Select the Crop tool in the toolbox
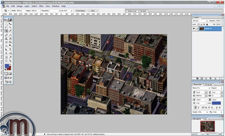Screen dimensions: 225x136 click(x=6, y=31)
